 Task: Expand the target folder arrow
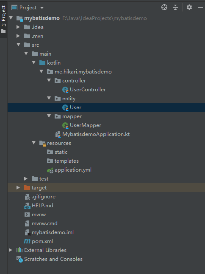pyautogui.click(x=18, y=187)
